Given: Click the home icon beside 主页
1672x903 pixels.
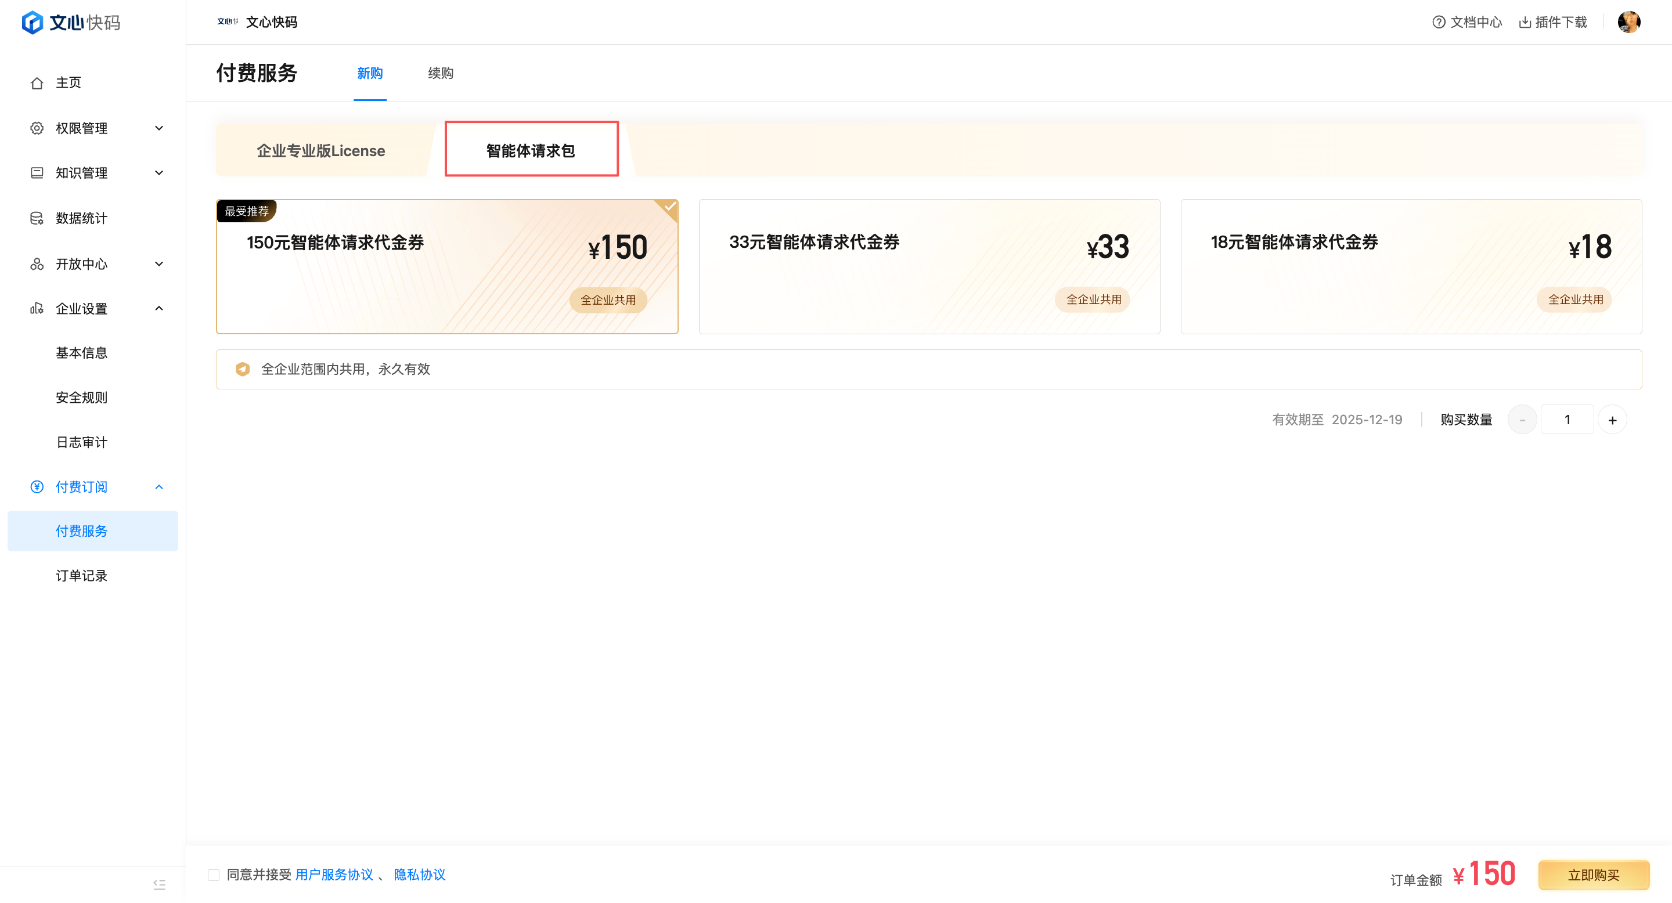Looking at the screenshot, I should [37, 83].
